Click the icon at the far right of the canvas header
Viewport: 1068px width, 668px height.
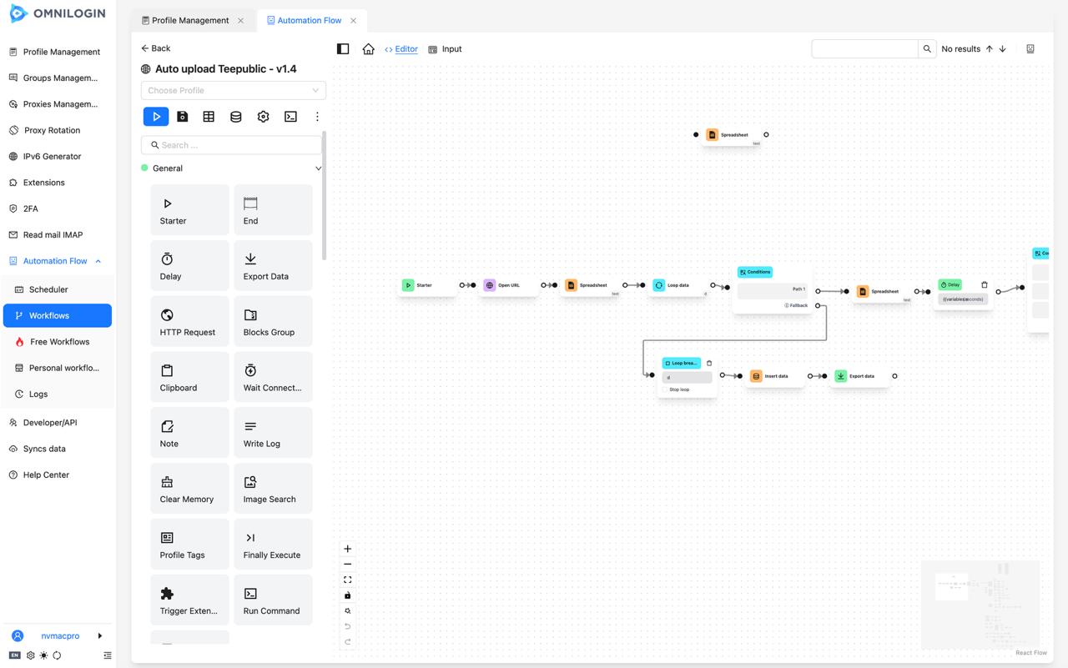click(x=1030, y=49)
